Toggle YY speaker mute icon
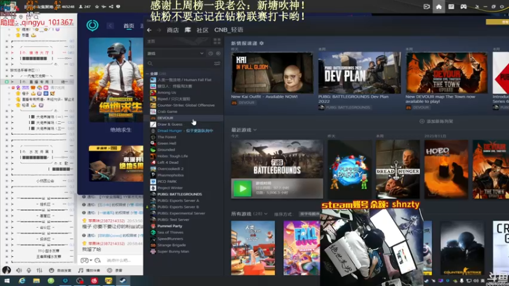The width and height of the screenshot is (509, 286). tap(19, 270)
